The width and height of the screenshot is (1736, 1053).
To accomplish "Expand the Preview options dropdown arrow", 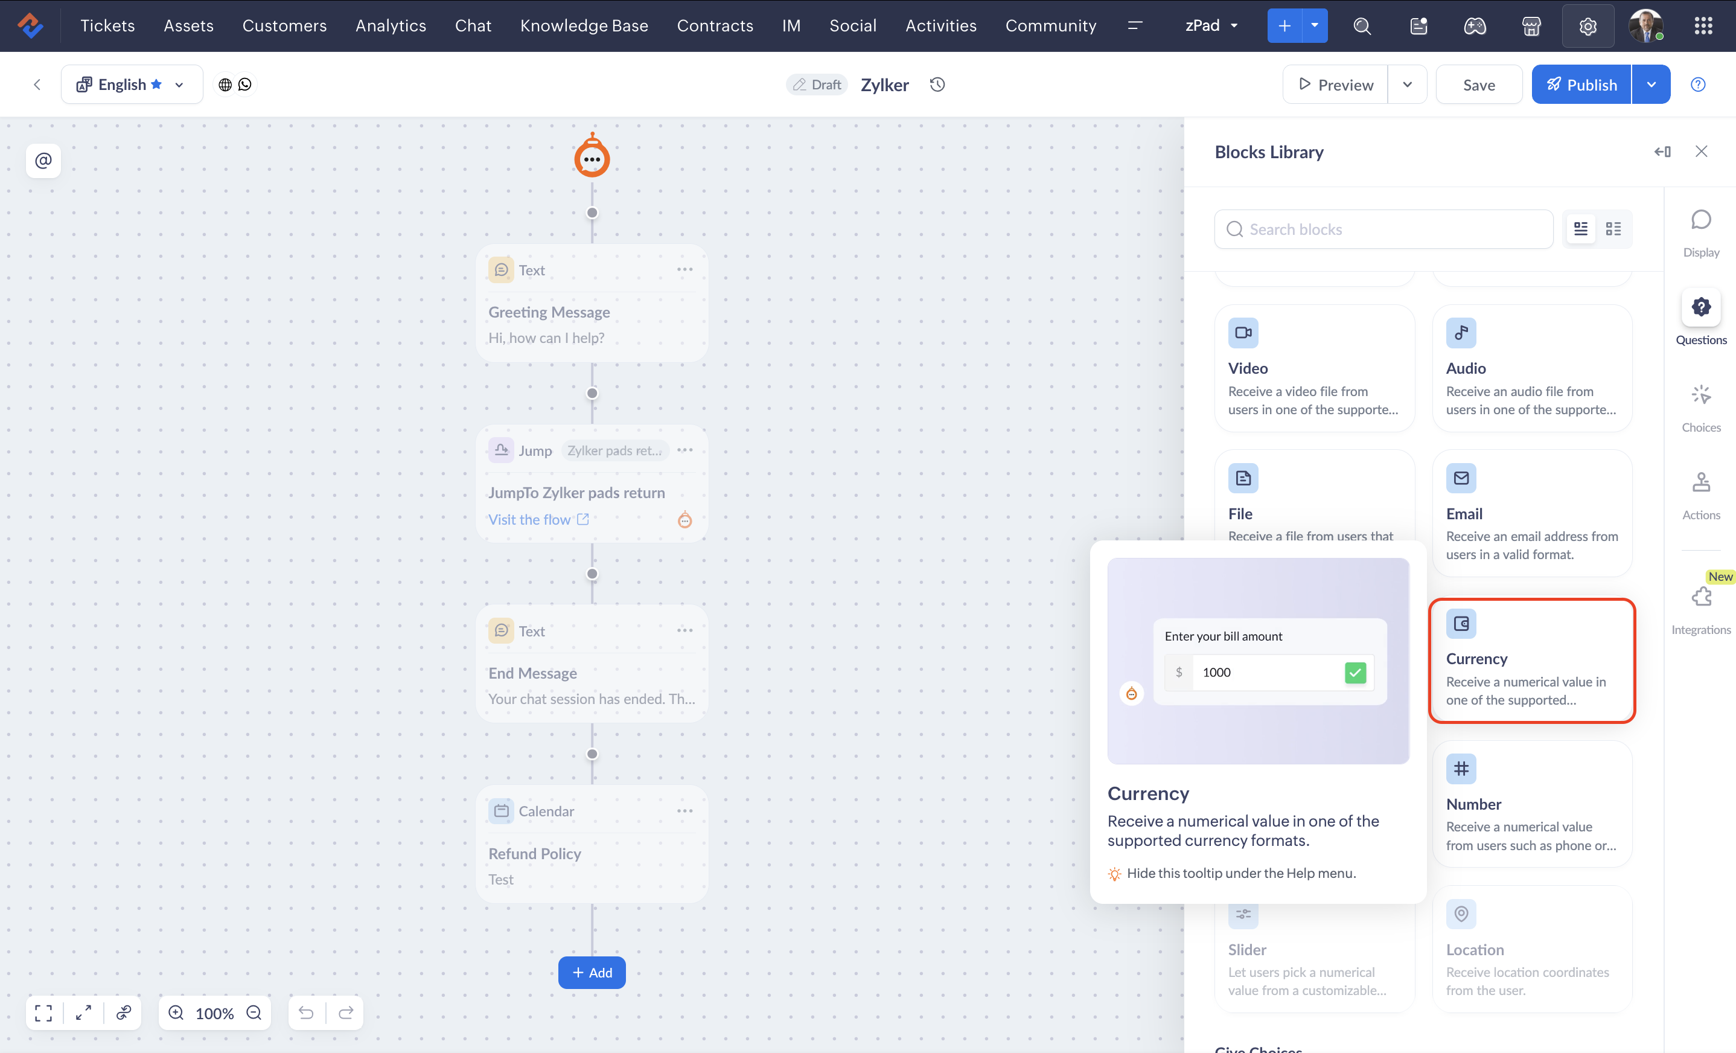I will (1406, 85).
